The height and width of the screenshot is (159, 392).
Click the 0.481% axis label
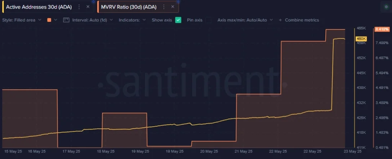coord(382,147)
